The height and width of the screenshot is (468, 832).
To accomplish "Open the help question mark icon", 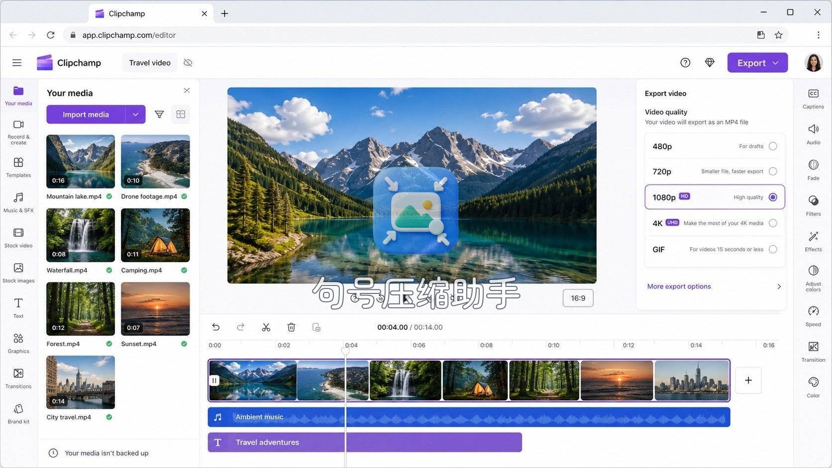I will click(685, 63).
